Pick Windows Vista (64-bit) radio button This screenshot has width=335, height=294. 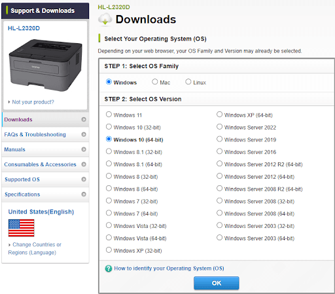[109, 238]
